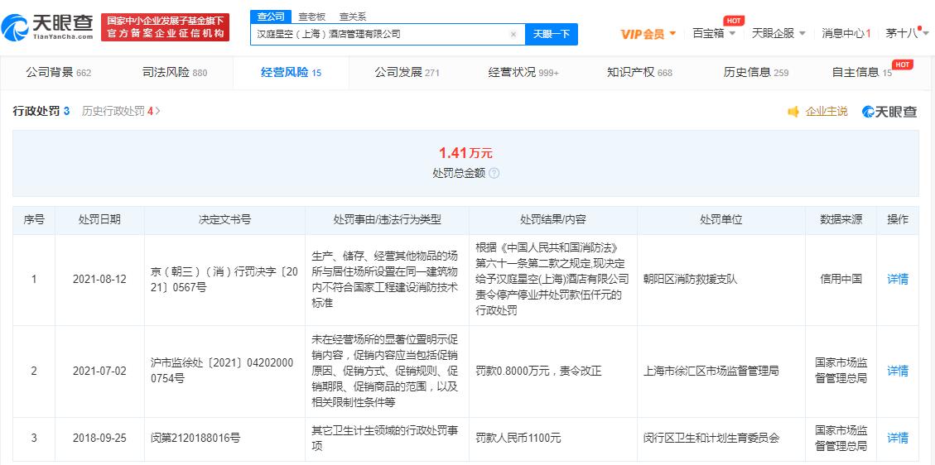This screenshot has height=465, width=935.
Task: Open the 经营状况 tab
Action: 523,73
